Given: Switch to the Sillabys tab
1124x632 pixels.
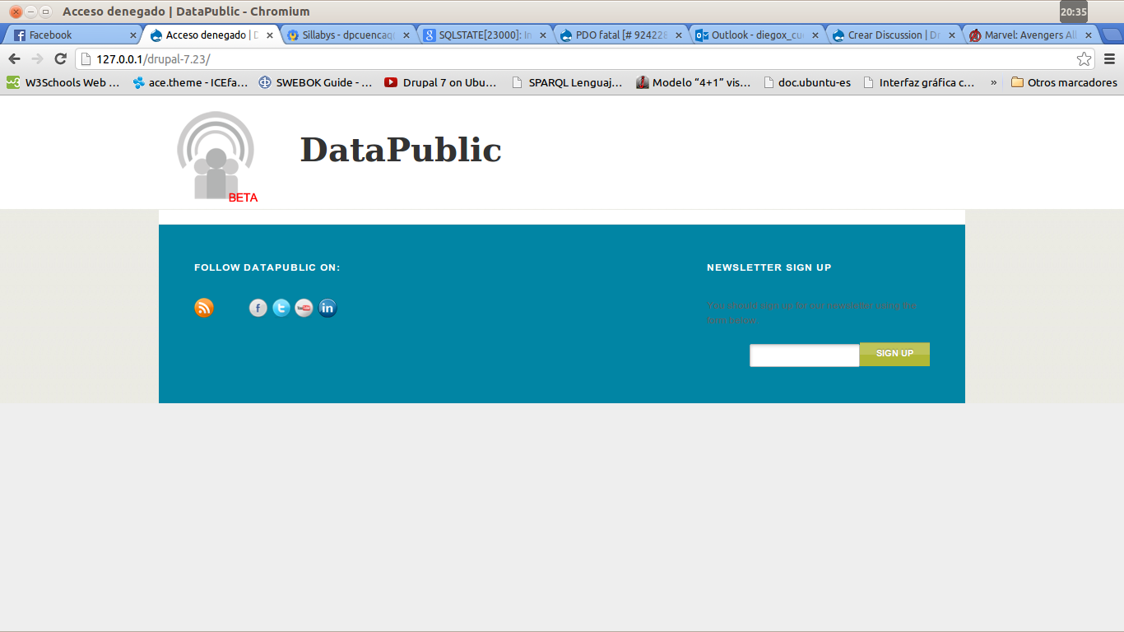Looking at the screenshot, I should (346, 35).
